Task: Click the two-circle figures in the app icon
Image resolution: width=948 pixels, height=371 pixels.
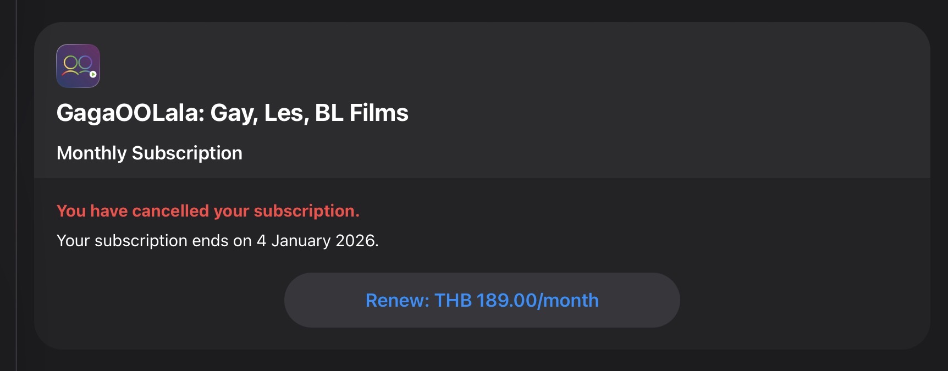Action: tap(78, 63)
